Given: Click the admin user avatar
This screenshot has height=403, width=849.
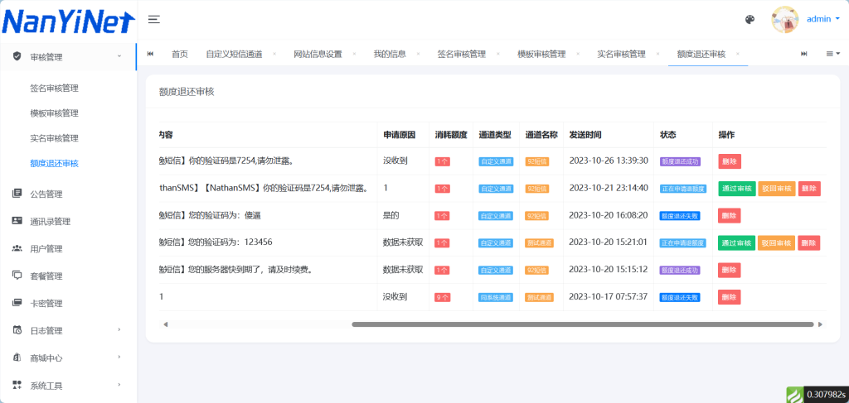Looking at the screenshot, I should 784,20.
